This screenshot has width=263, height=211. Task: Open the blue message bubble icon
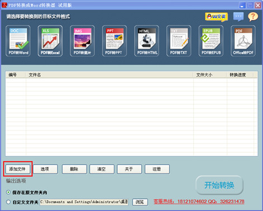pos(238,17)
